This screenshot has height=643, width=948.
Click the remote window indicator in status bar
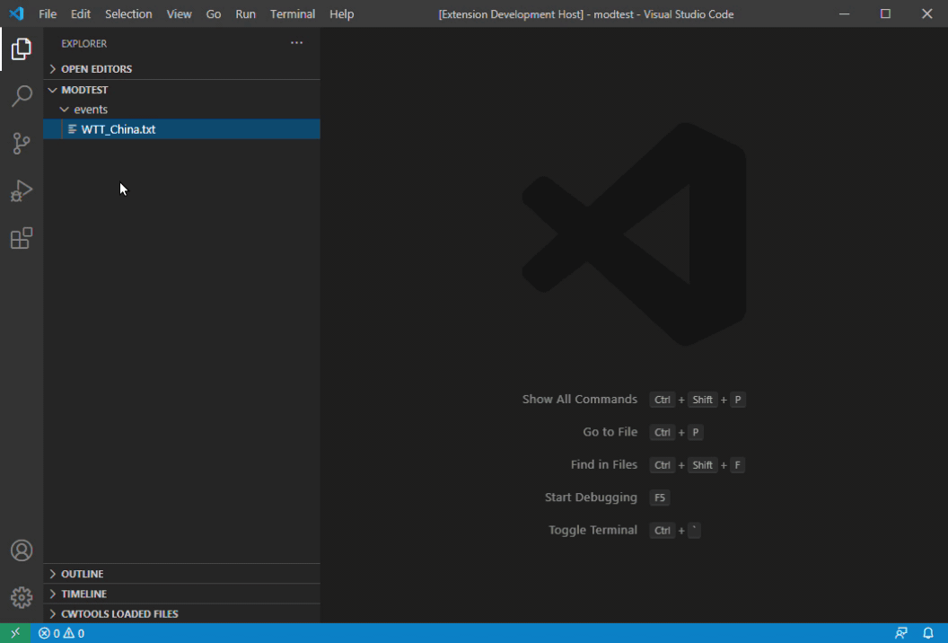(15, 633)
